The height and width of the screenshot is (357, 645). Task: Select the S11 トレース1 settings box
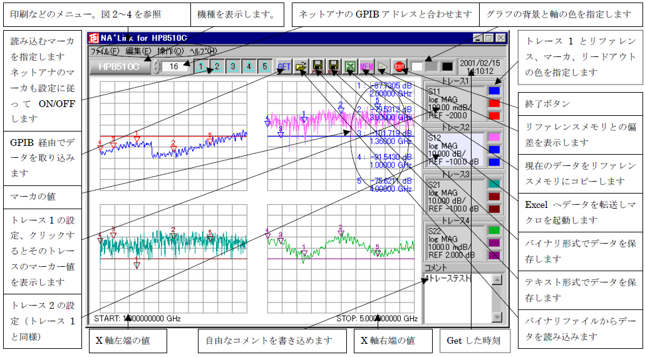click(455, 103)
